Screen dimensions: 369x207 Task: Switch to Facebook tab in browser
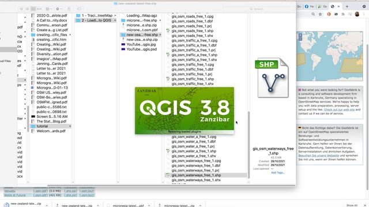[309, 6]
